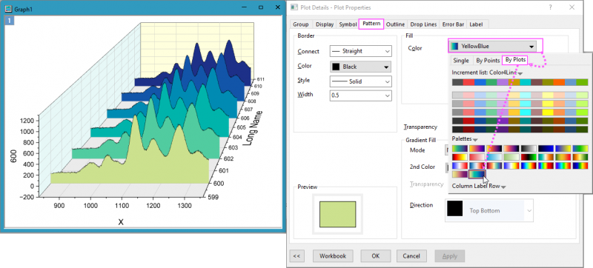
Task: Open the Width dropdown showing 0.5
Action: click(360, 96)
